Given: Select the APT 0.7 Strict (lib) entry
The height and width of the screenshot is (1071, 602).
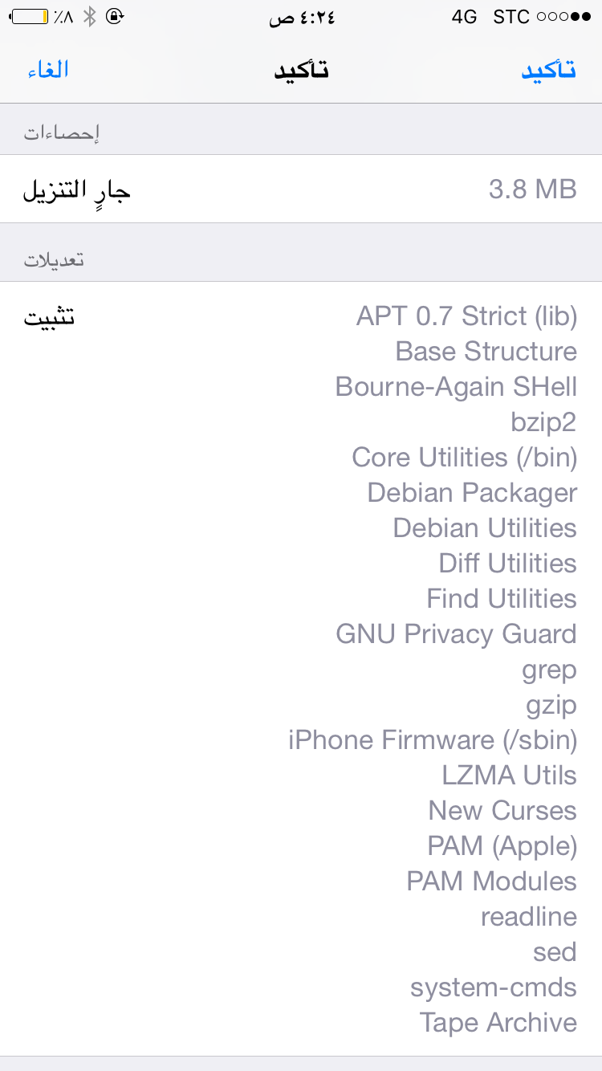Looking at the screenshot, I should [466, 316].
